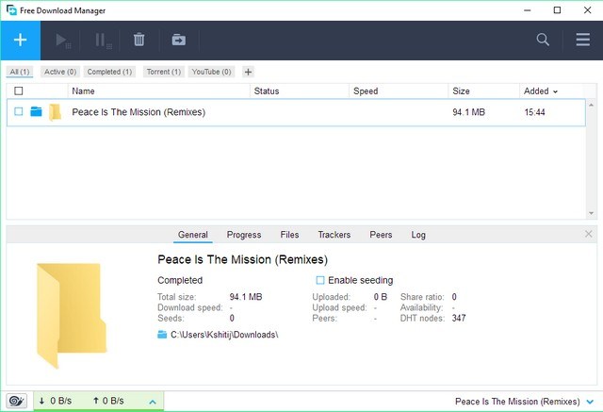Expand the speed limits arrow in status bar
603x412 pixels.
click(150, 402)
